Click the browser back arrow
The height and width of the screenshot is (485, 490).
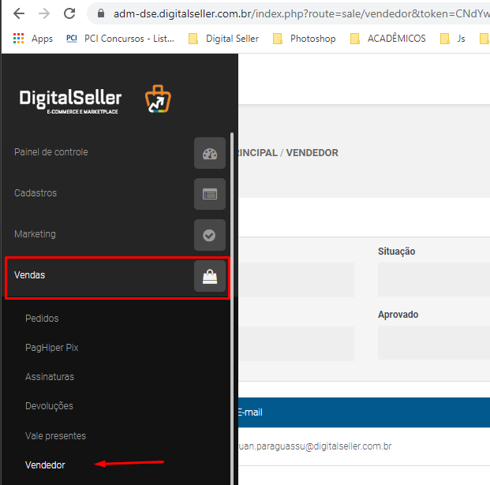pos(19,13)
